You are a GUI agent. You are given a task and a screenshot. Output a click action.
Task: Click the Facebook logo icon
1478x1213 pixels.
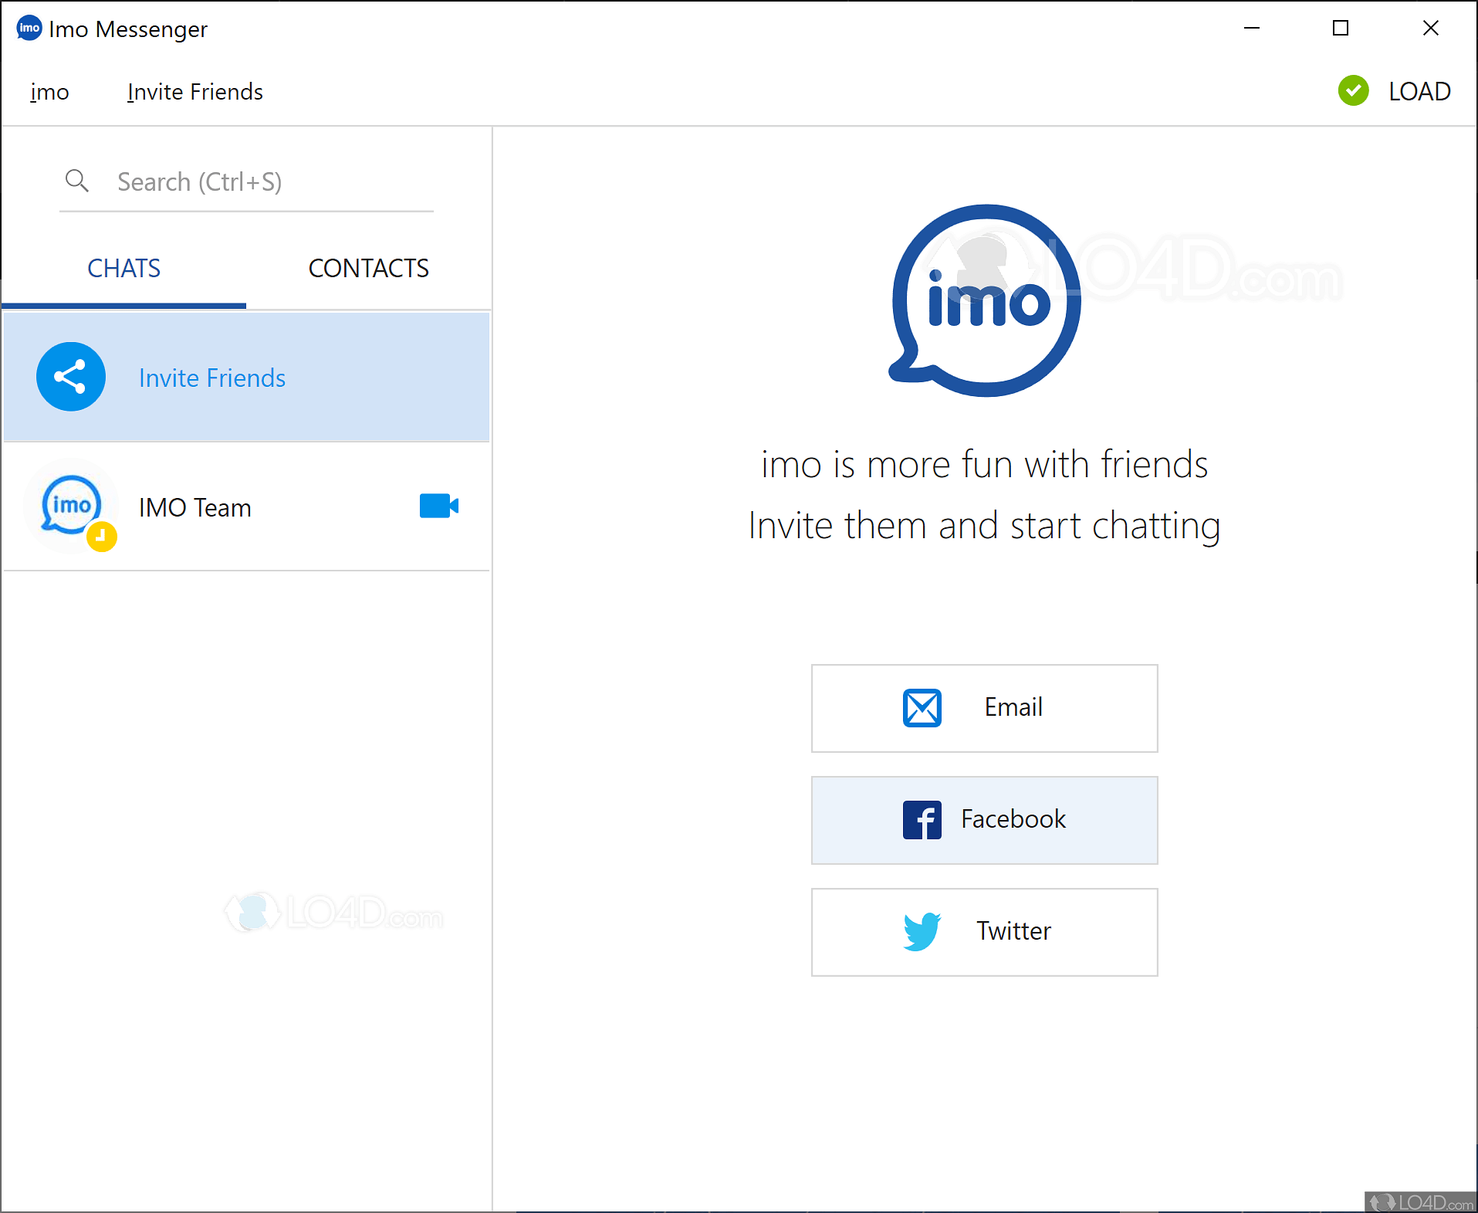tap(922, 819)
